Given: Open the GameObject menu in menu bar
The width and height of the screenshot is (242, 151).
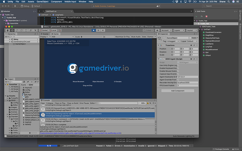Looking at the screenshot, I should pos(43,2).
